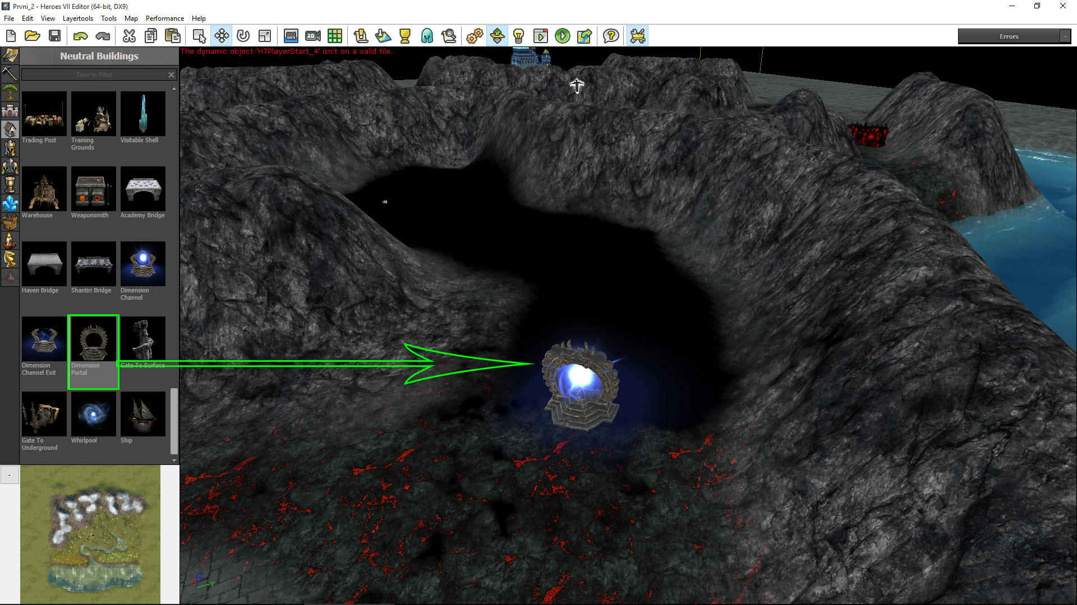Select the Training Grounds building thumbnail

tap(94, 114)
